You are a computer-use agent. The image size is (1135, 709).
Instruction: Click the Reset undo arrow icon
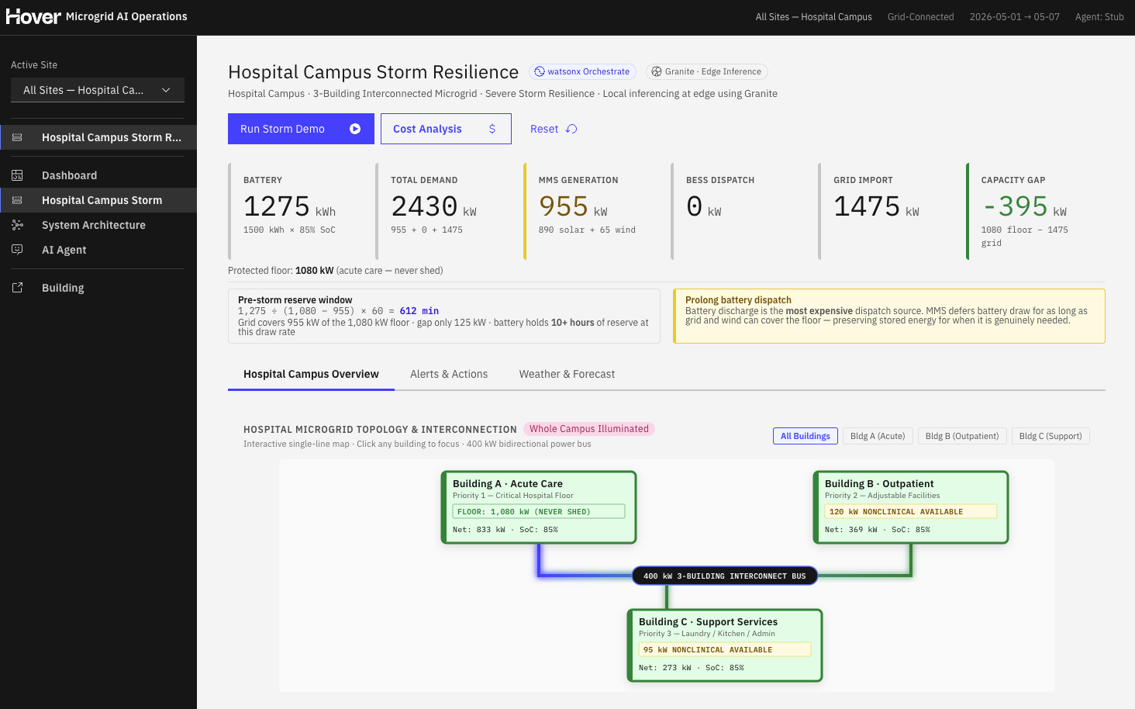point(571,129)
